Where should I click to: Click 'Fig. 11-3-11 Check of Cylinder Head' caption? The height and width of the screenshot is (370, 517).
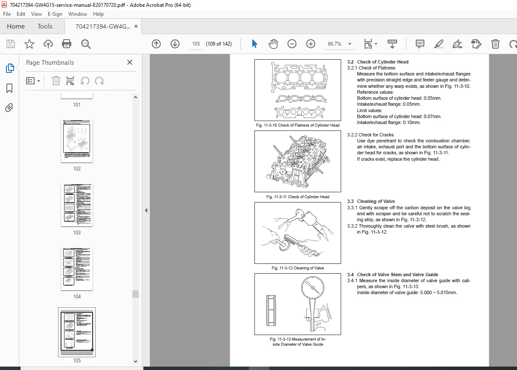click(298, 197)
